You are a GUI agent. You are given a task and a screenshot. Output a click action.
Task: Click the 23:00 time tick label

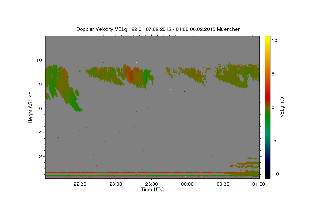click(x=116, y=184)
